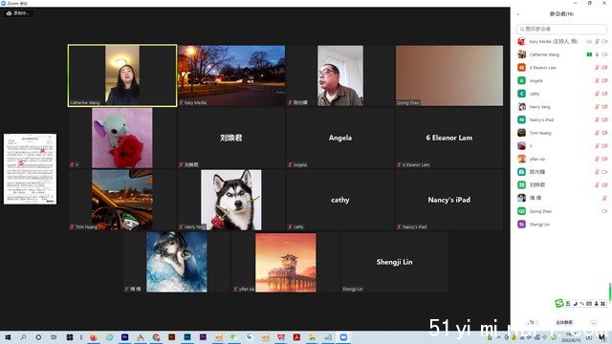The height and width of the screenshot is (344, 612).
Task: Toggle 陈光耀's microphone mute icon
Action: 597,172
